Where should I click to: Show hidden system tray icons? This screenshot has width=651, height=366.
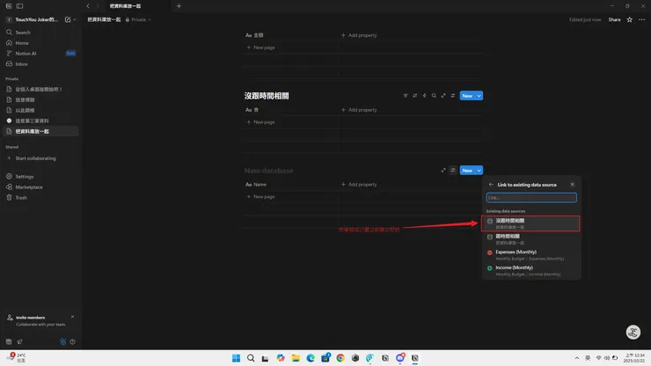point(577,358)
